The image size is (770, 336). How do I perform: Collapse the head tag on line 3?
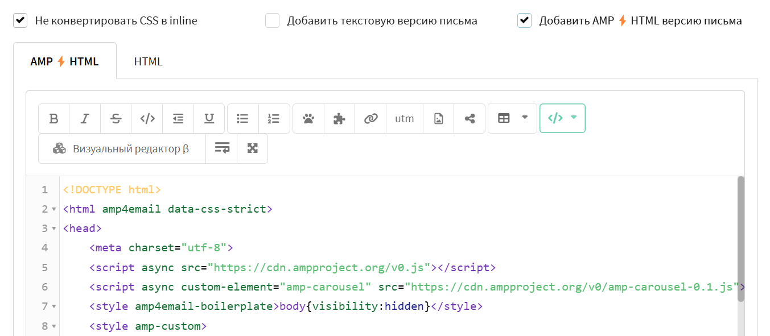(54, 229)
